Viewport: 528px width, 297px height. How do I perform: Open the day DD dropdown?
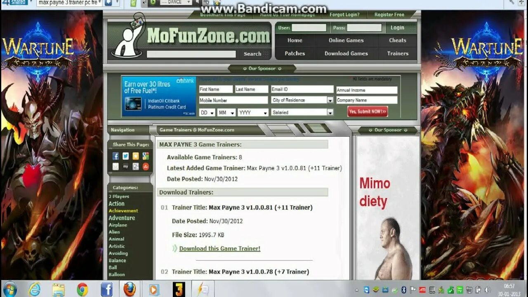click(x=207, y=112)
